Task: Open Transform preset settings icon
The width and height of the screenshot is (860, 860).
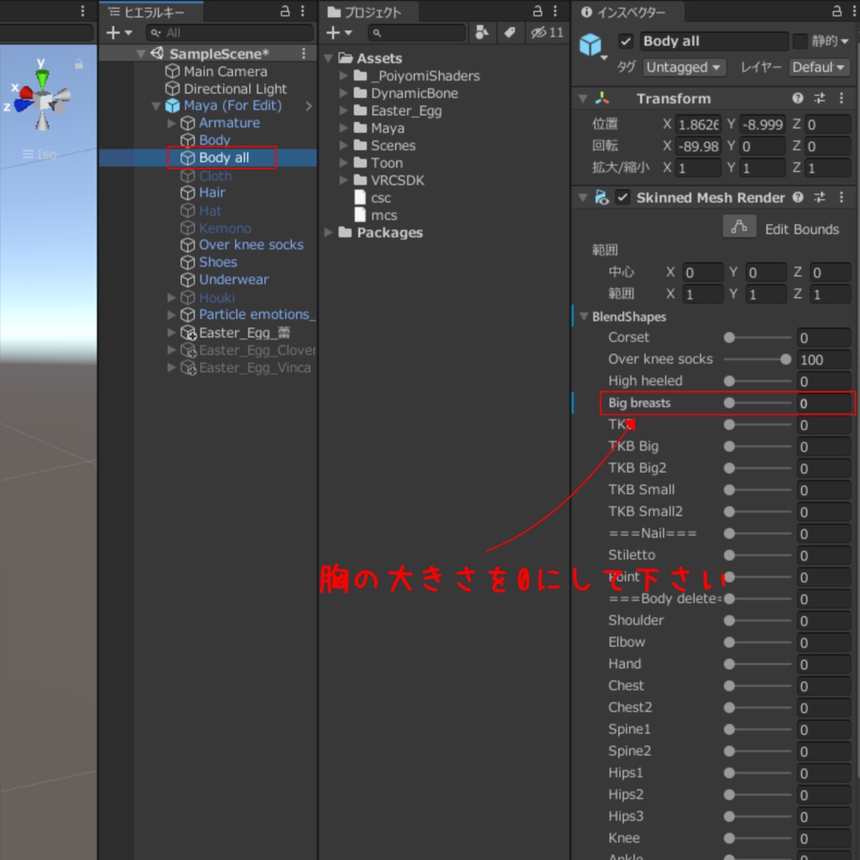Action: click(820, 98)
